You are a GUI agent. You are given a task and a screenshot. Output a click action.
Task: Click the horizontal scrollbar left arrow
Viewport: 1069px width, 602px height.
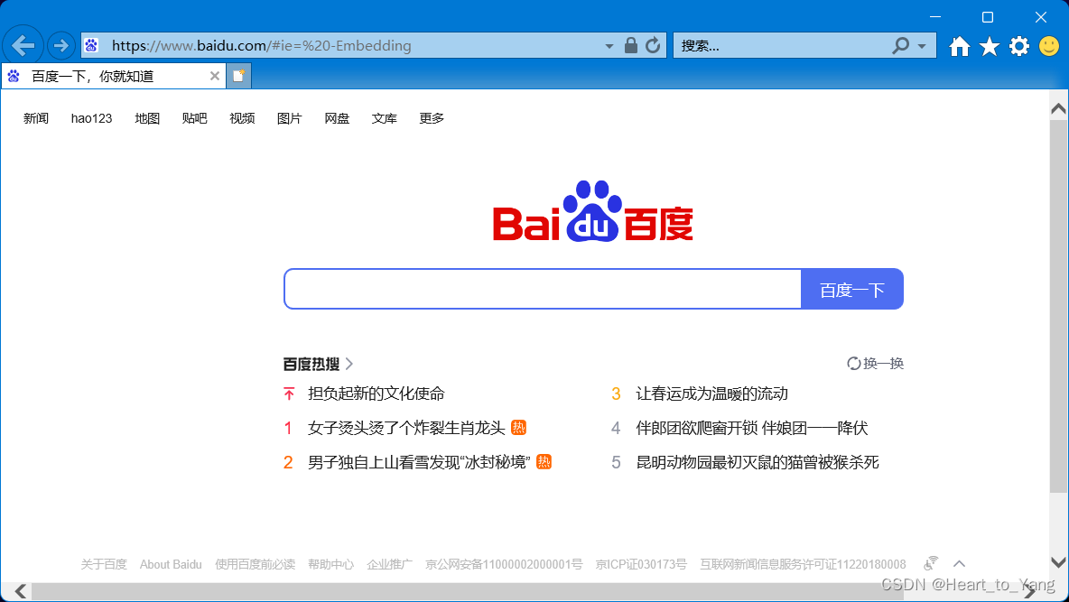21,591
